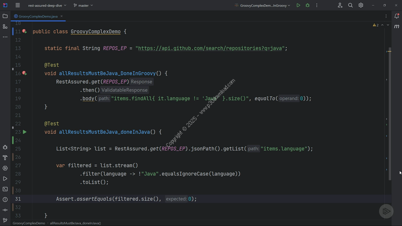This screenshot has height=226, width=402.
Task: Go to next highlighted problem arrow
Action: [388, 25]
